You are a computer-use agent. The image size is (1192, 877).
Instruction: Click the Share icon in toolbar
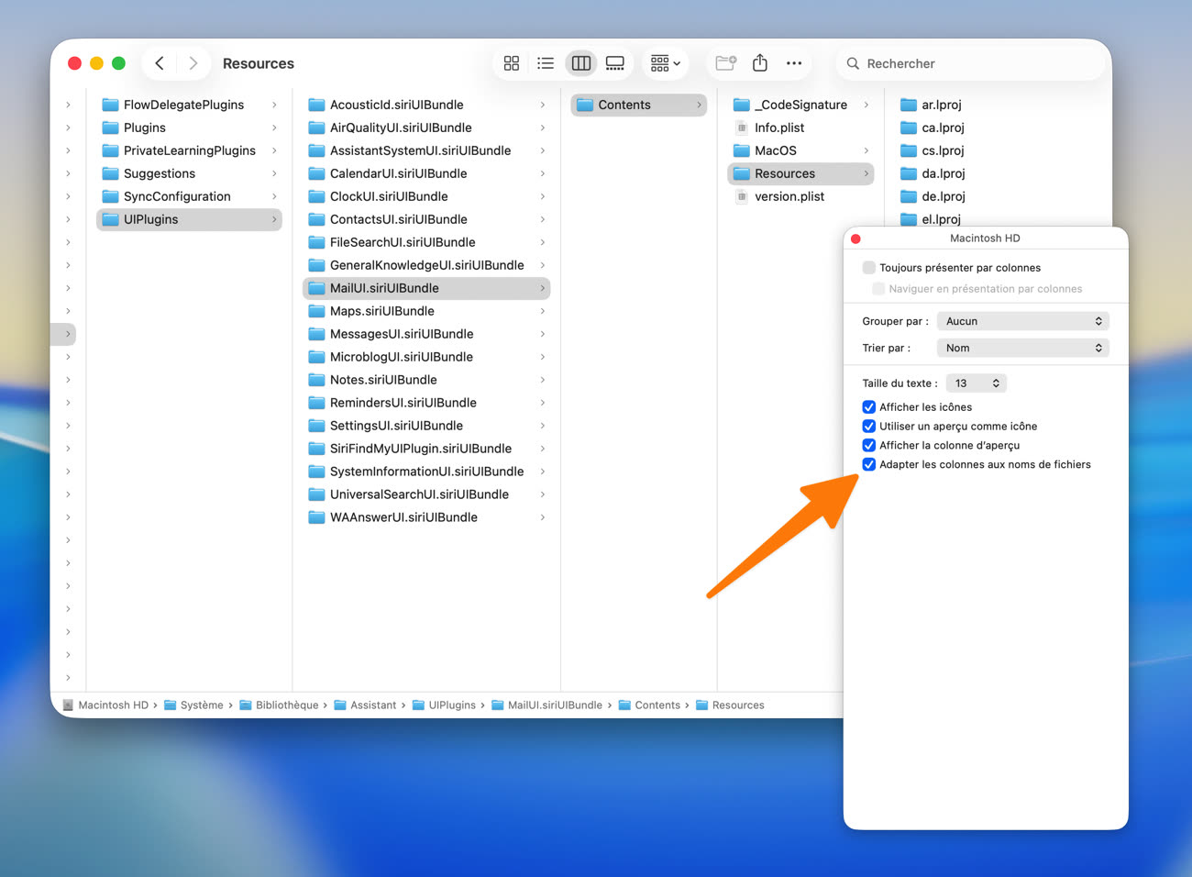(759, 63)
